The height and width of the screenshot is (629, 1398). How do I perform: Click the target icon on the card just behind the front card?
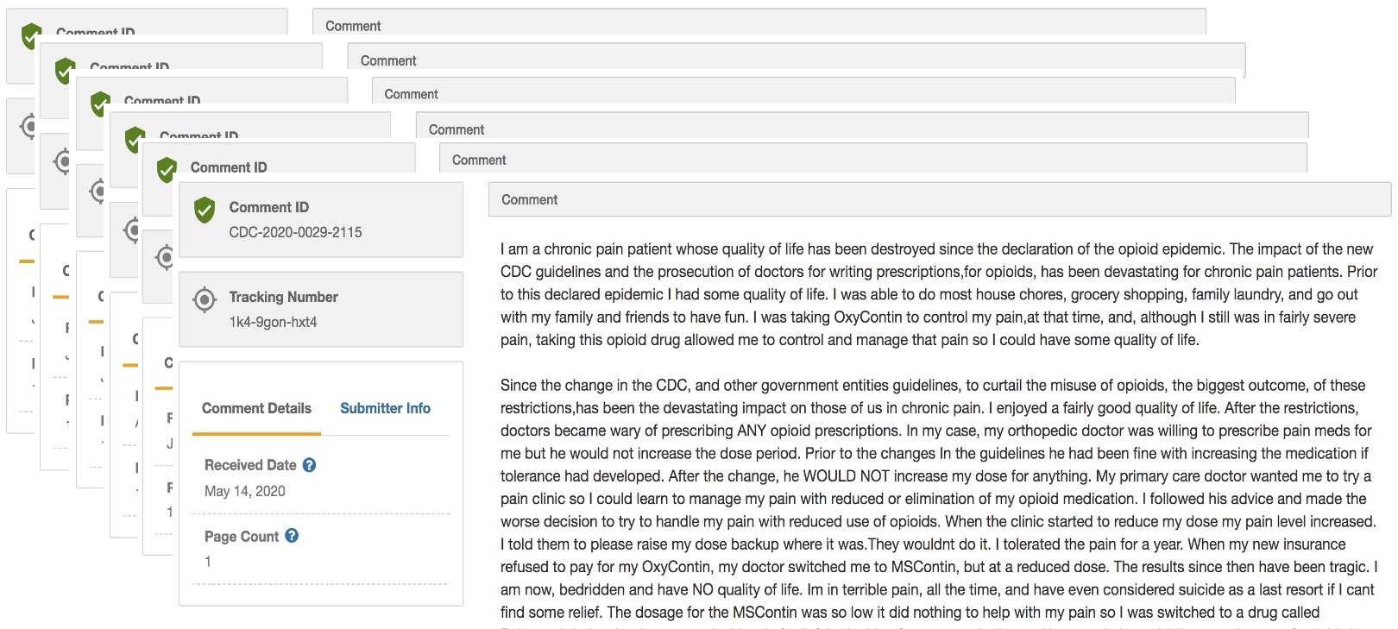[x=166, y=257]
